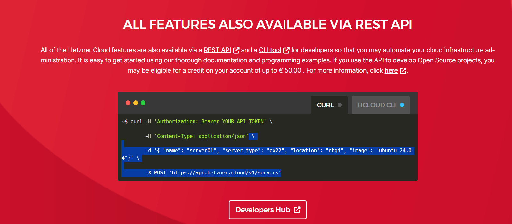This screenshot has width=512, height=224.
Task: Click the '-X POST' code text
Action: pyautogui.click(x=156, y=173)
